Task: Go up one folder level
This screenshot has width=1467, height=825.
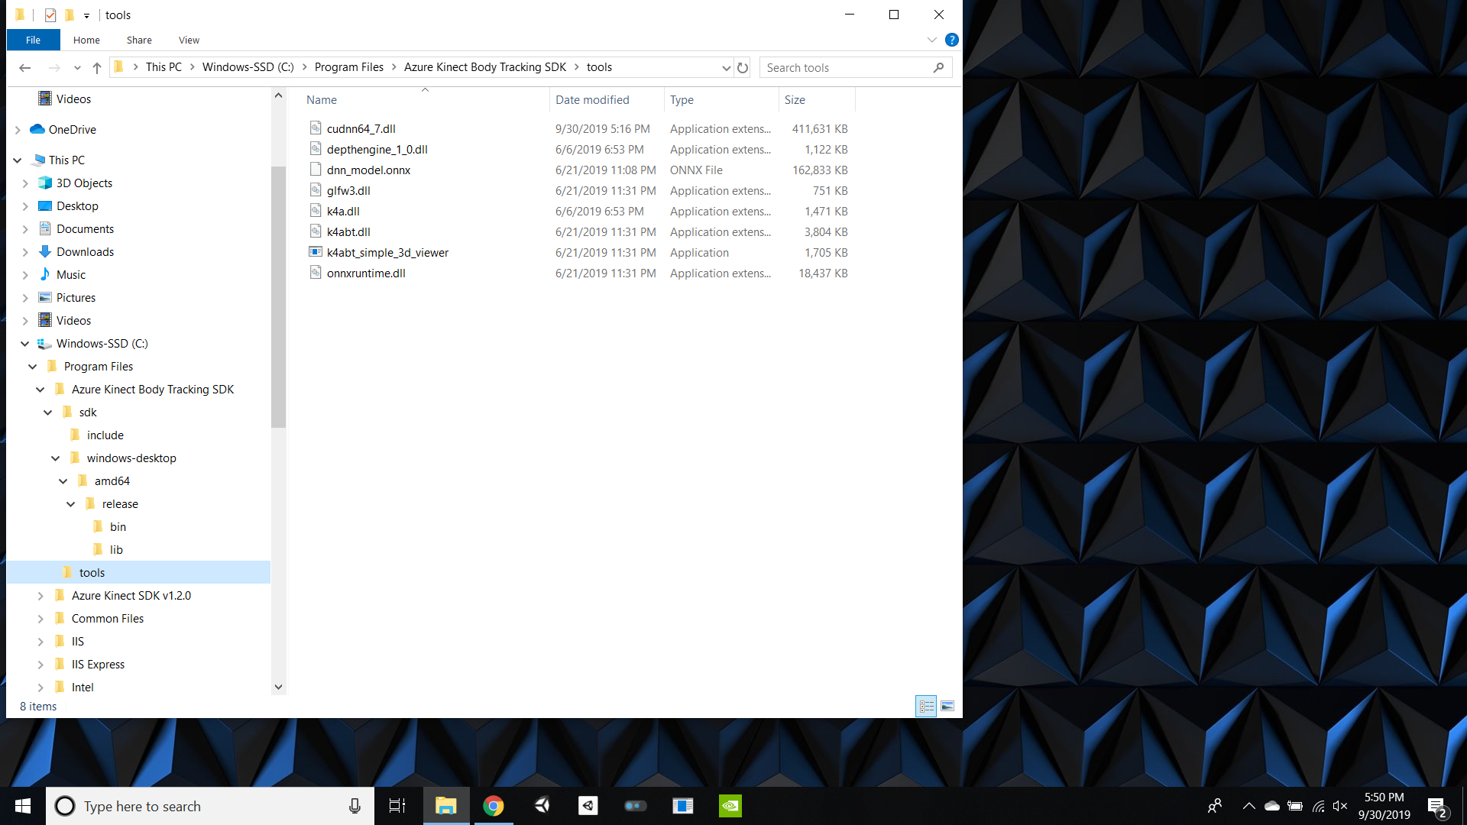Action: coord(97,68)
